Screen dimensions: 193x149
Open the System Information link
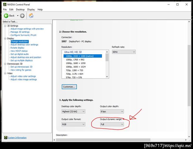click(17, 138)
